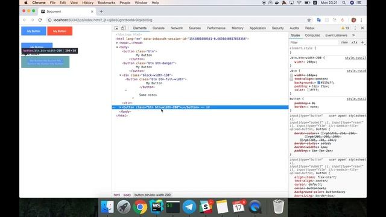Click the warnings count badge showing 13

[345, 28]
